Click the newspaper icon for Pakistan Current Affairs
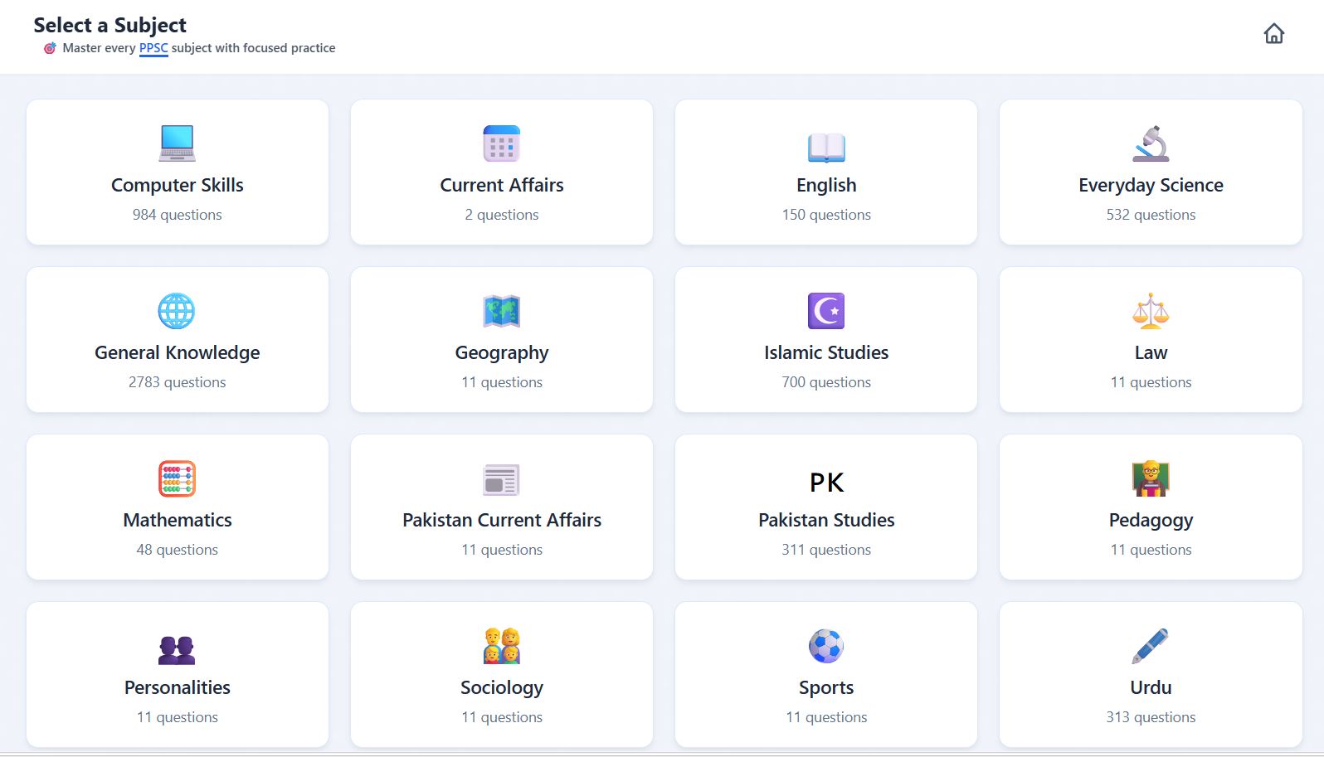The height and width of the screenshot is (757, 1324). click(x=501, y=479)
